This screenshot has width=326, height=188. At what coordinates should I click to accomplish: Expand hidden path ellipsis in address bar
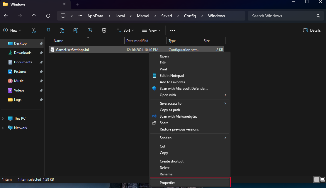coord(80,16)
